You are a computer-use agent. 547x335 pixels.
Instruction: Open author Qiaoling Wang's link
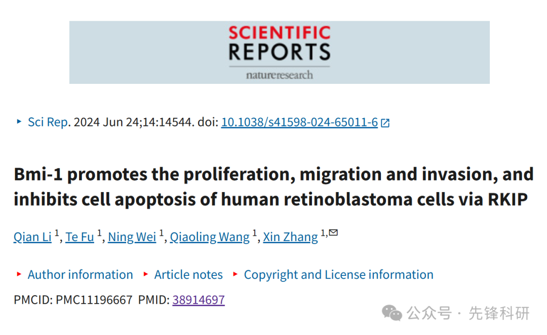coord(210,237)
